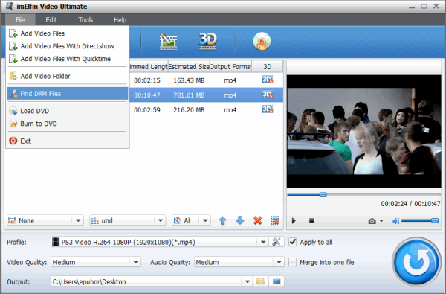446x294 pixels.
Task: Click the video seek slider handle
Action: (x=323, y=194)
